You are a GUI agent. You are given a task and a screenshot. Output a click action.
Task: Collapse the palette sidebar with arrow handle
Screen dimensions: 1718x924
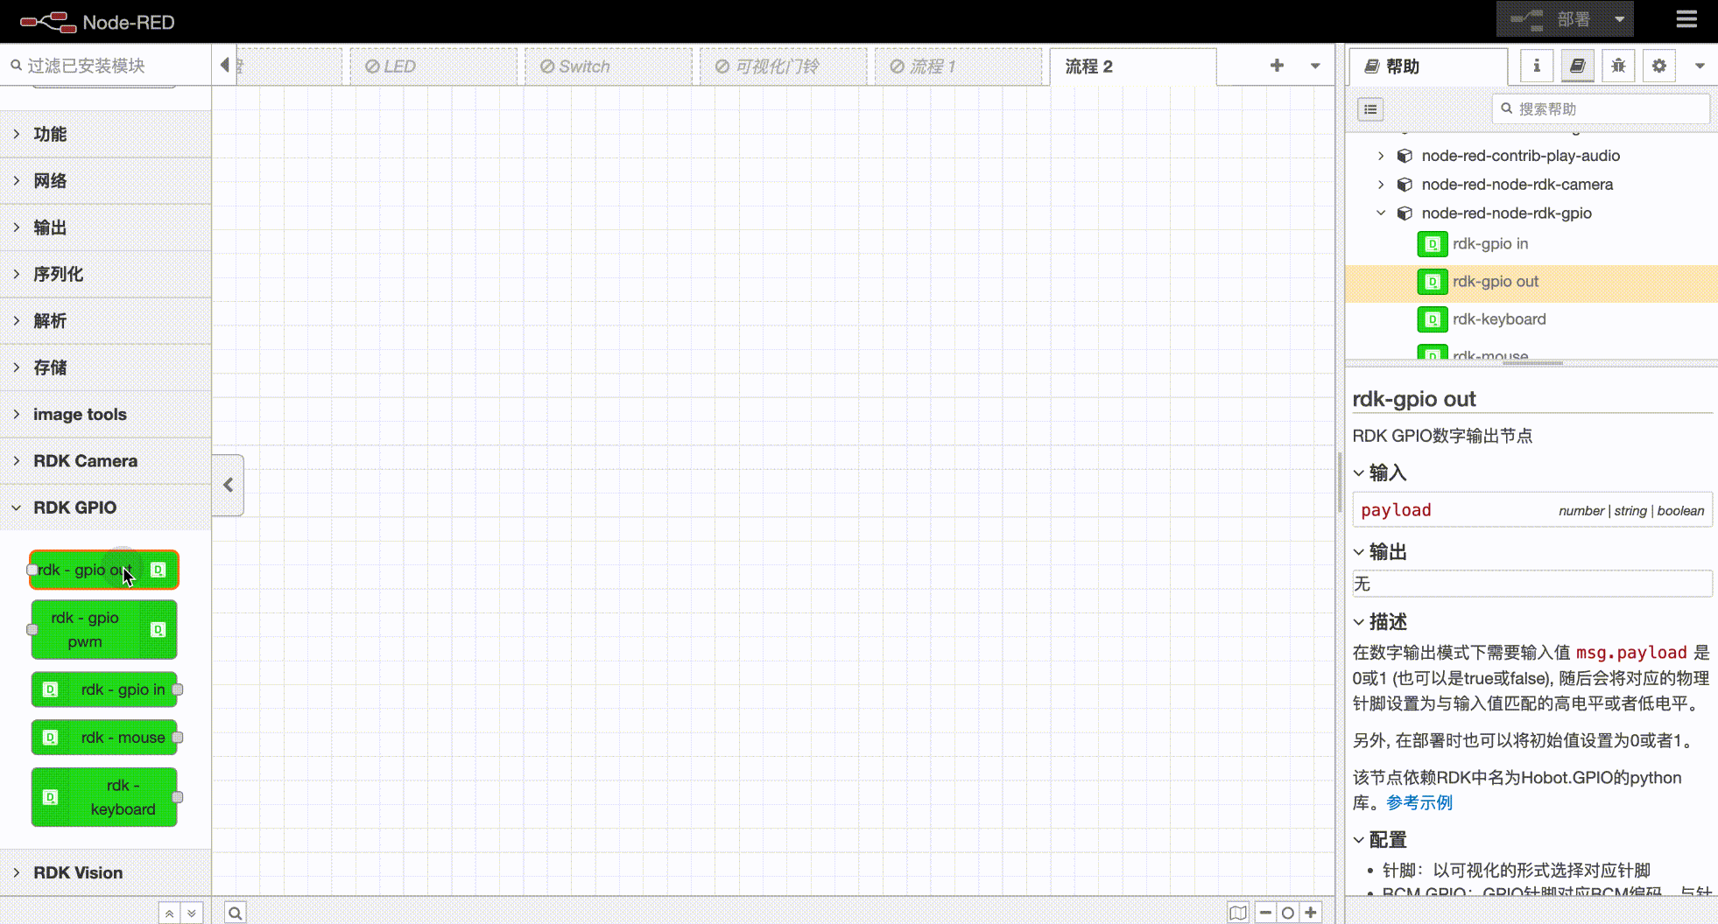tap(228, 485)
